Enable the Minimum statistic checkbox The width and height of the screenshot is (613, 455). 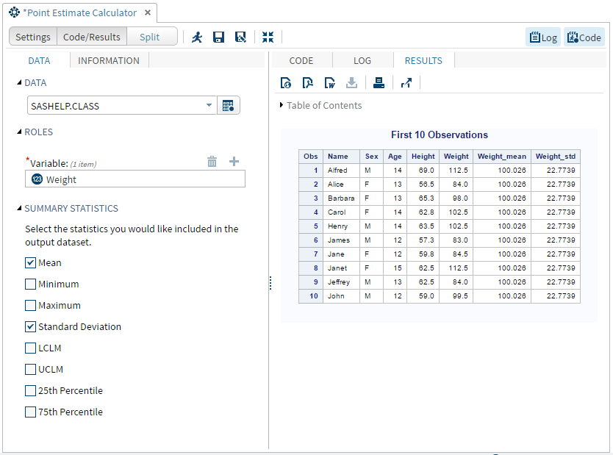click(30, 284)
